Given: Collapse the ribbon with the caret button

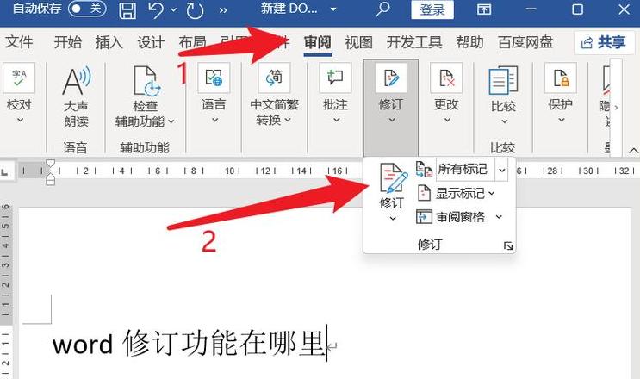Looking at the screenshot, I should [x=633, y=151].
